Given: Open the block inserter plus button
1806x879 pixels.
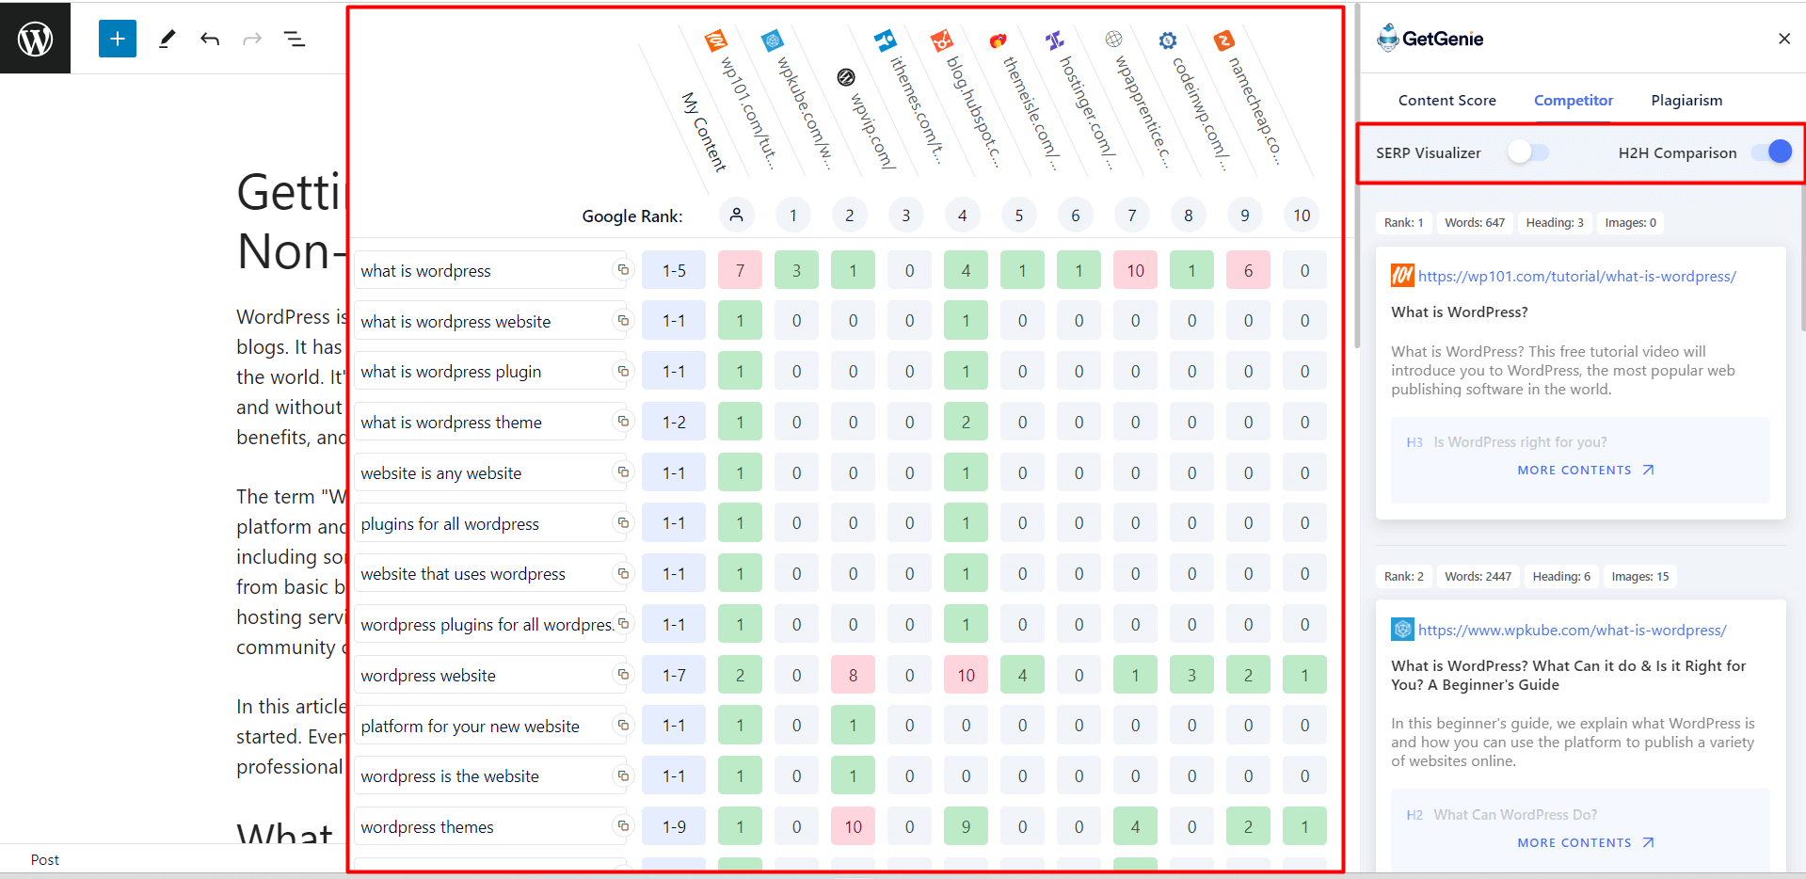Looking at the screenshot, I should 118,39.
